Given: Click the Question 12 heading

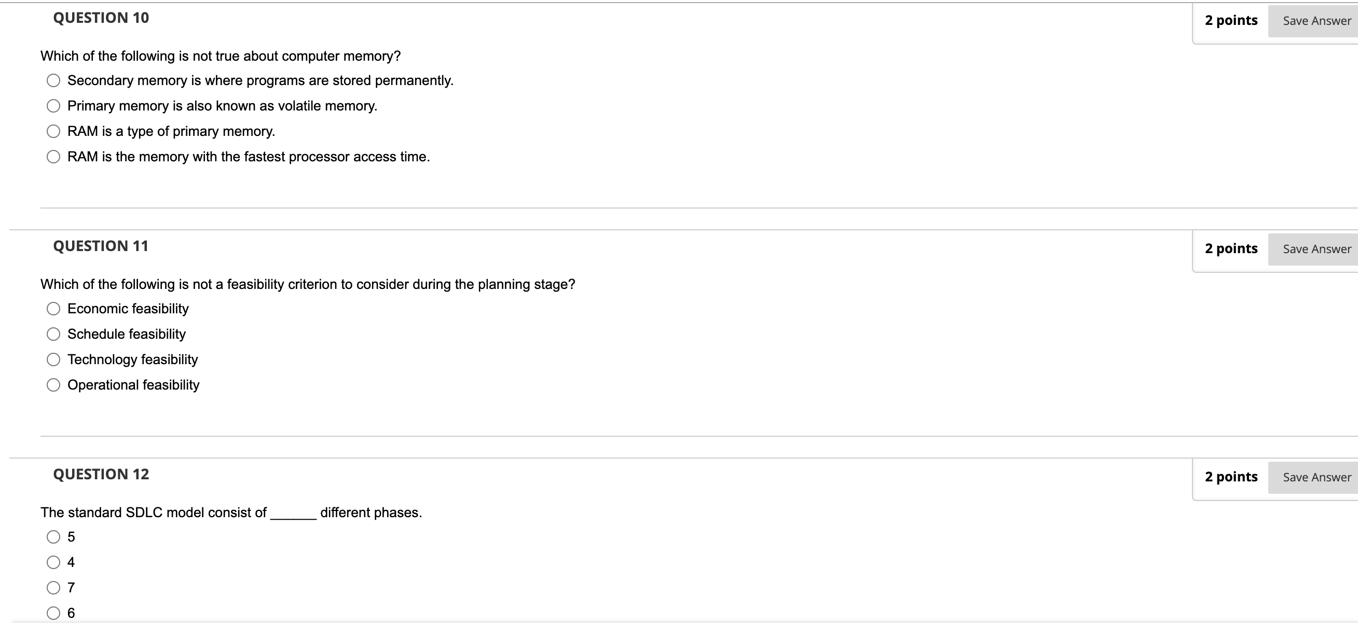Looking at the screenshot, I should [101, 474].
